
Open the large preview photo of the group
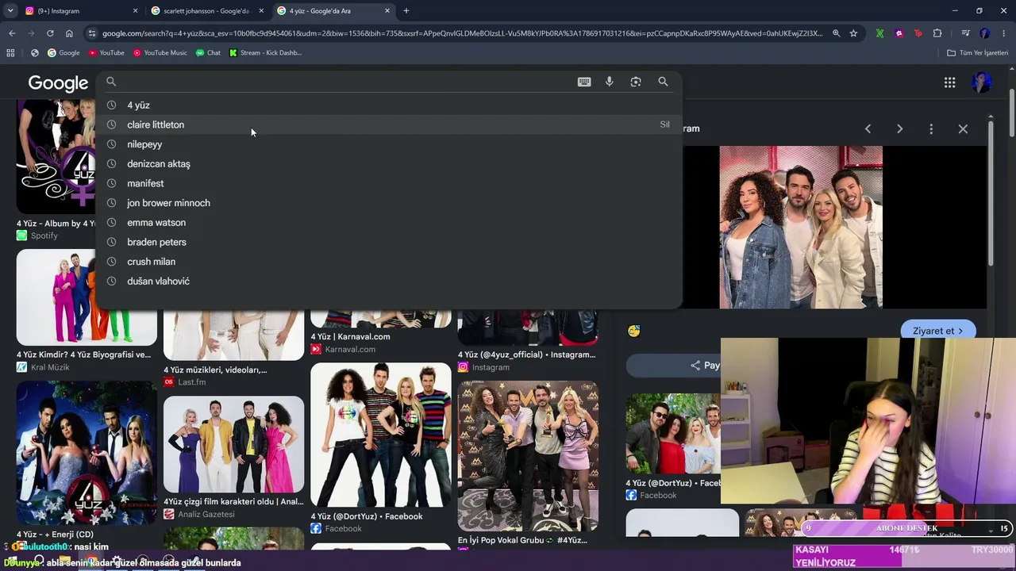tap(801, 227)
